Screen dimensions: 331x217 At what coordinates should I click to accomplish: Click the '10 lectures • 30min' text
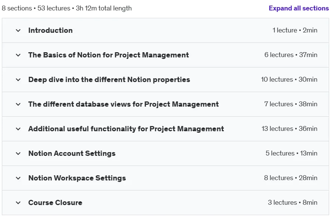289,79
